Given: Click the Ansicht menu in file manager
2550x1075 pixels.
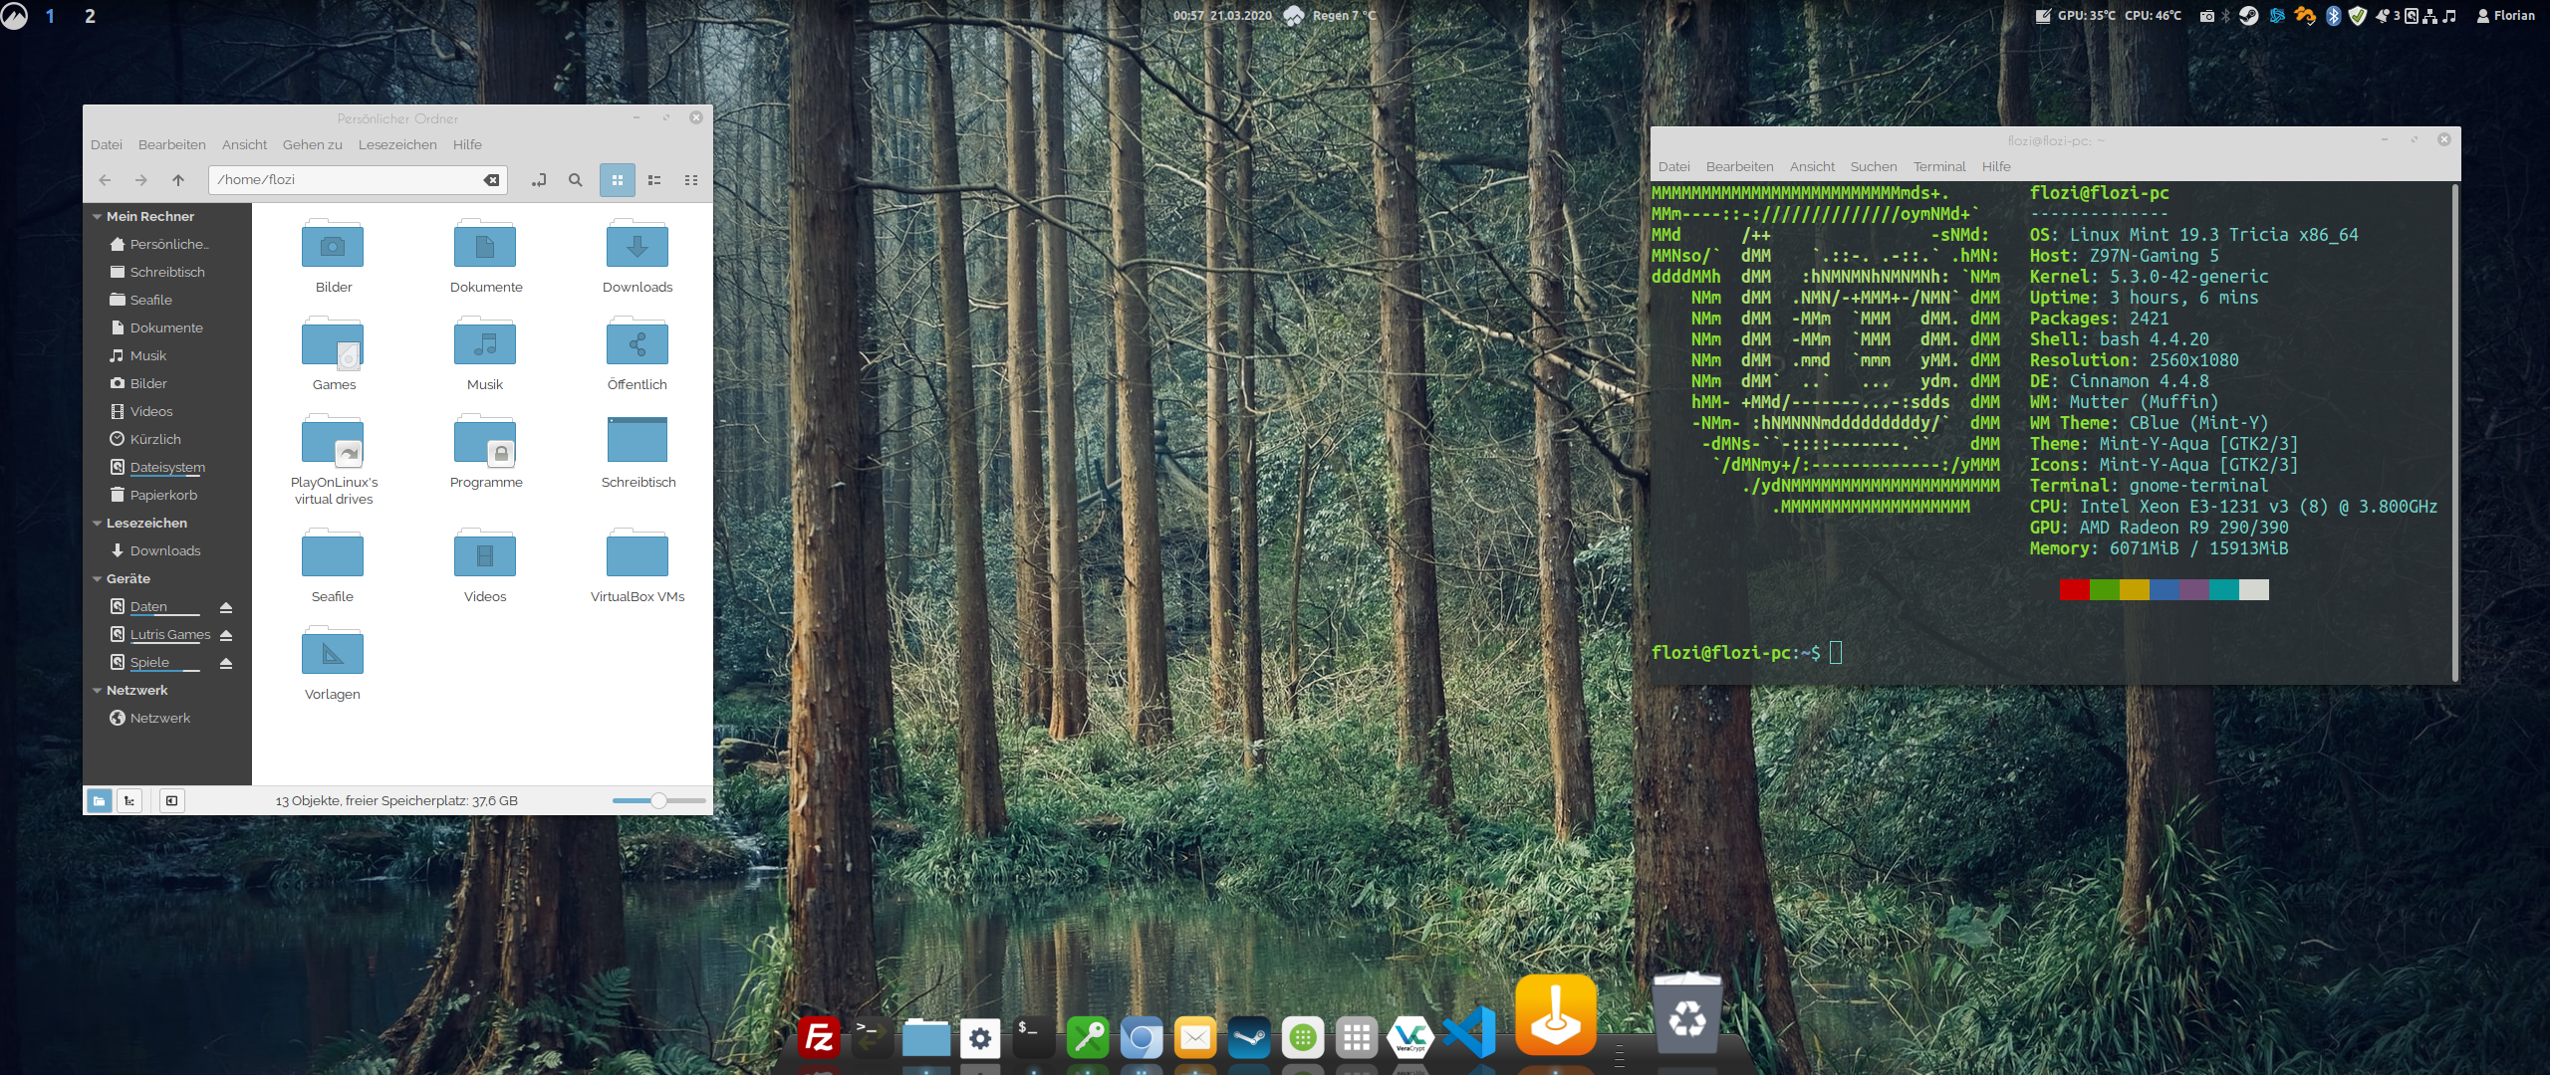Looking at the screenshot, I should click(x=246, y=144).
